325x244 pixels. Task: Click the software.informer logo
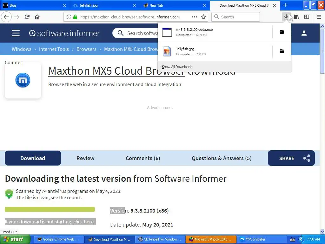coord(64,33)
